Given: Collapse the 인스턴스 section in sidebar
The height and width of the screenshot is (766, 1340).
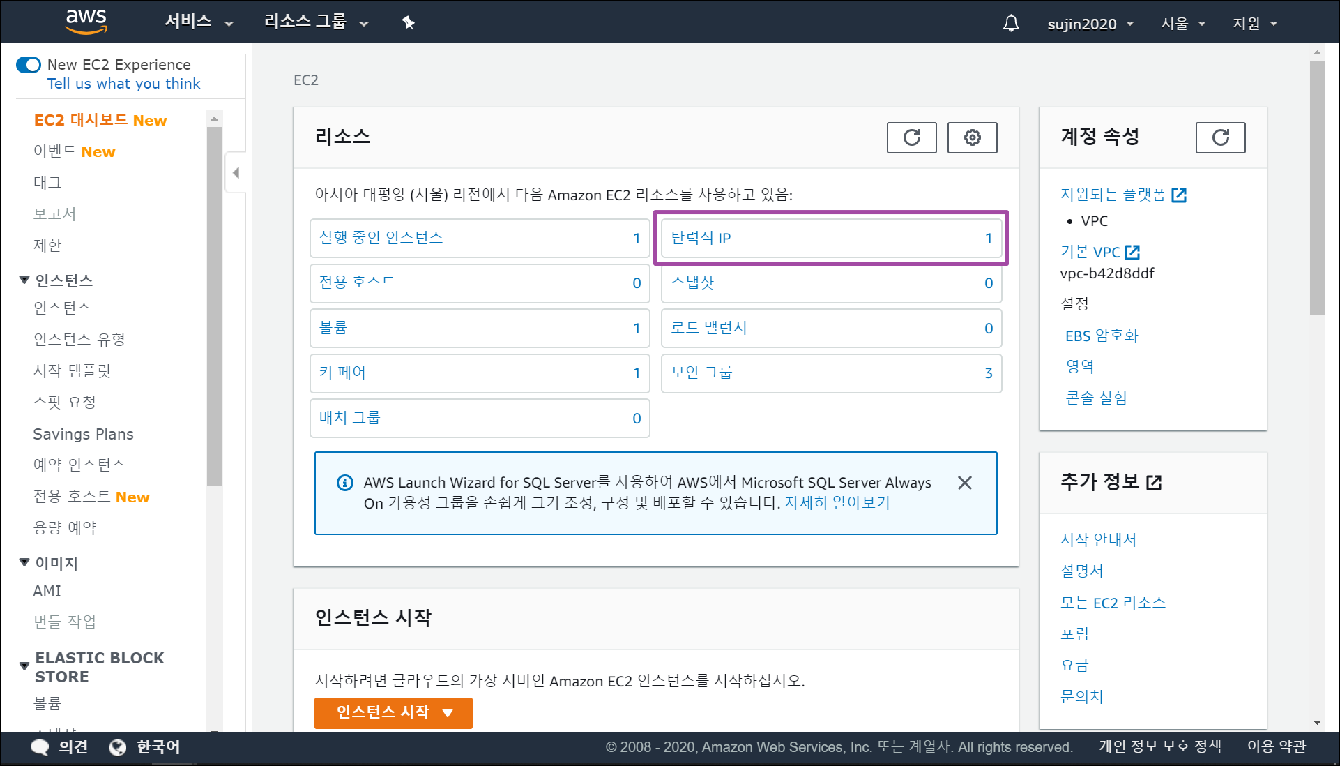Looking at the screenshot, I should [24, 280].
